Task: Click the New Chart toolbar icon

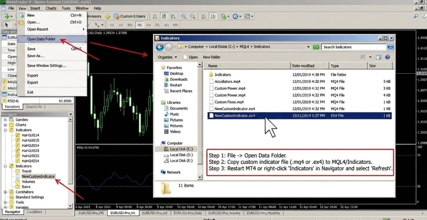Action: click(x=6, y=16)
